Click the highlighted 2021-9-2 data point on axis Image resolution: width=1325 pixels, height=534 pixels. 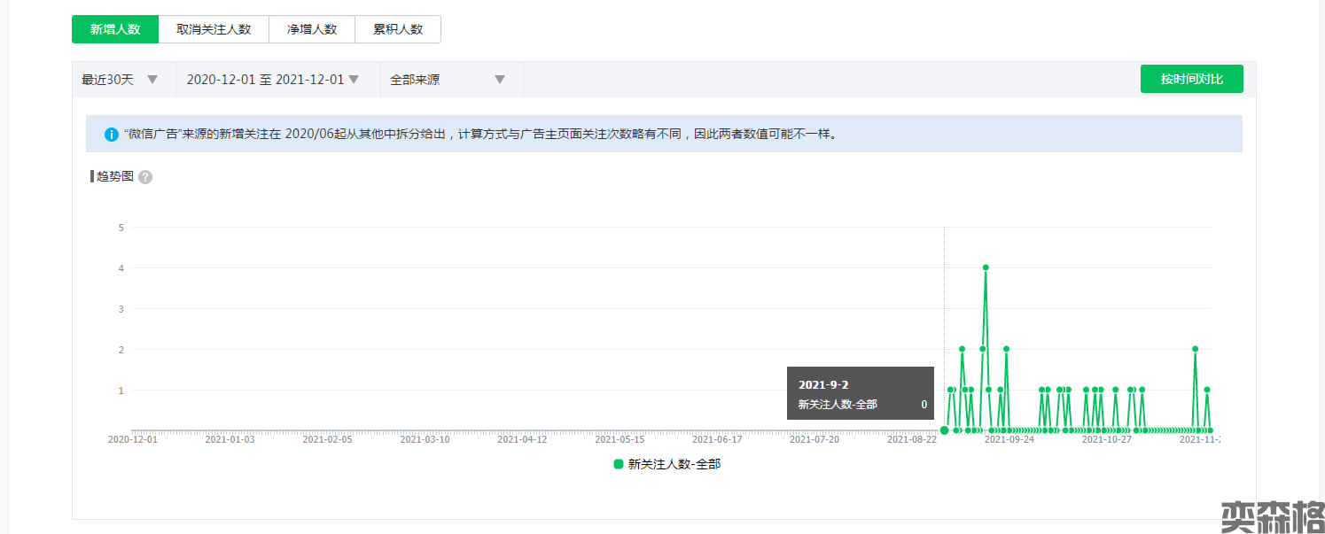click(944, 430)
